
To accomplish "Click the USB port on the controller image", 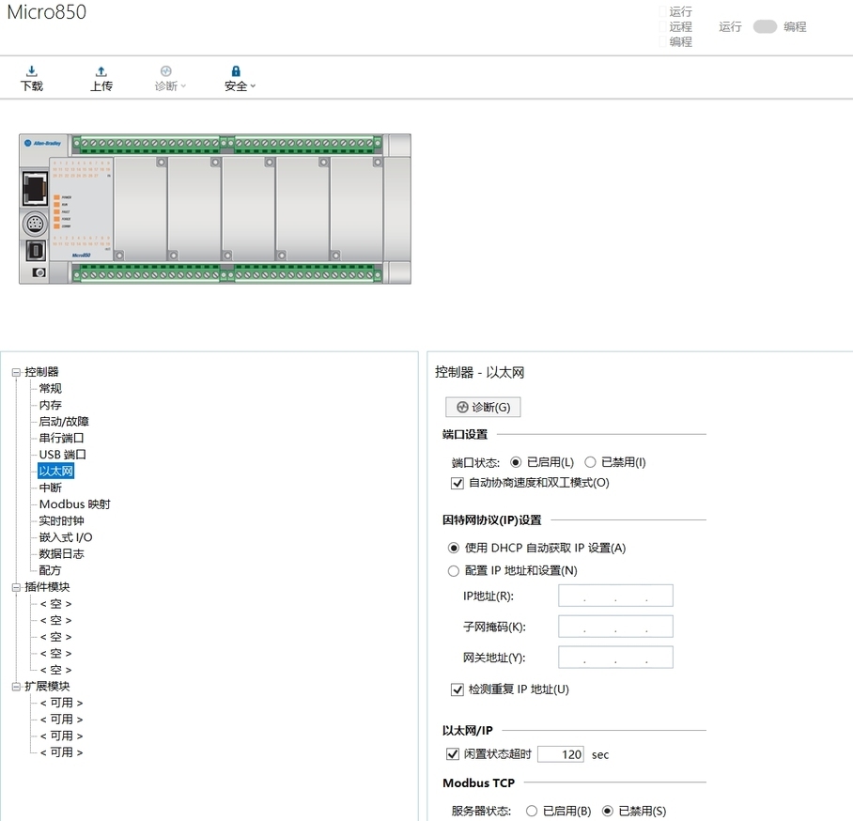I will [x=36, y=251].
